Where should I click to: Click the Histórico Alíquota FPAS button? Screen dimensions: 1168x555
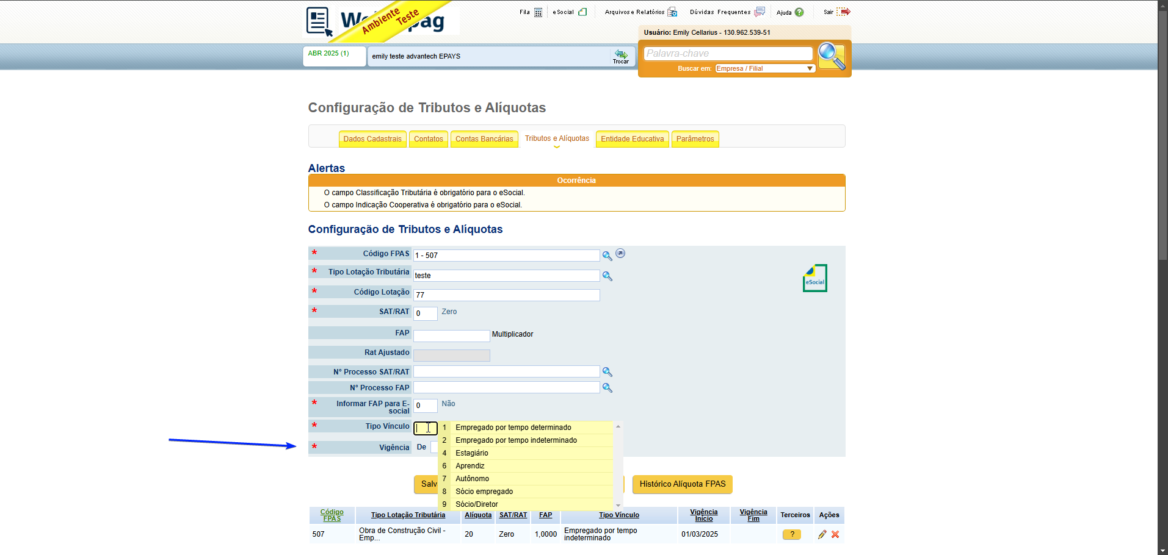click(683, 484)
